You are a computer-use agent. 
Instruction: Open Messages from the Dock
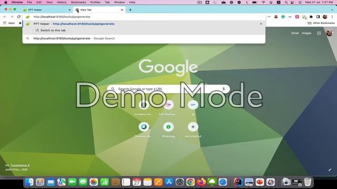[x=83, y=182]
